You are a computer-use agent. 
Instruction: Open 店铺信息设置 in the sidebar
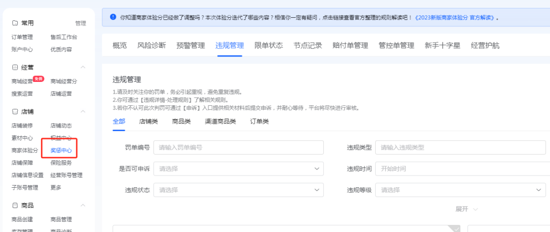(x=28, y=175)
